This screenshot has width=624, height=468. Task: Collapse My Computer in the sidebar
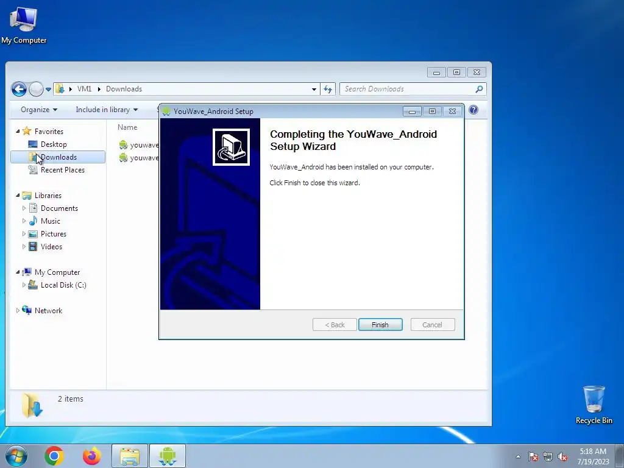click(x=18, y=272)
